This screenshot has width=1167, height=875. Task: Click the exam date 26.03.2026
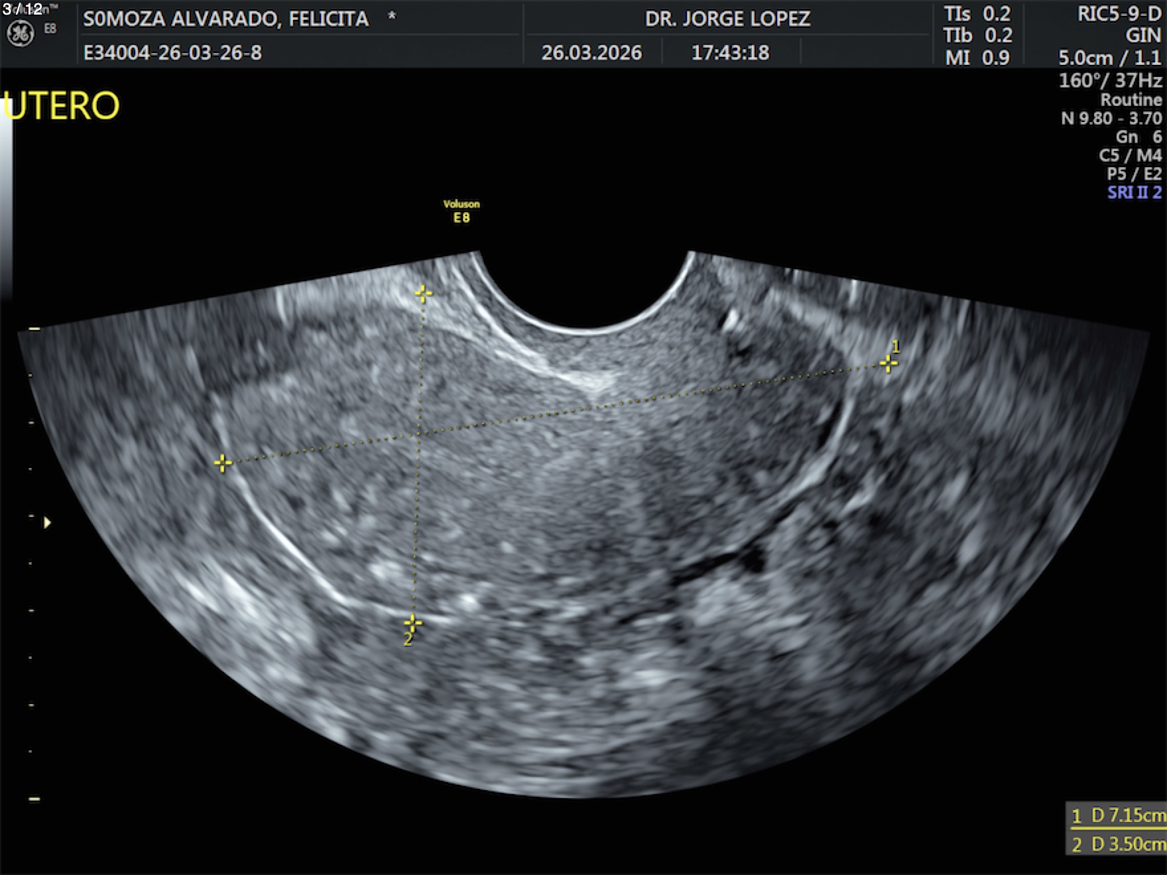click(x=591, y=52)
